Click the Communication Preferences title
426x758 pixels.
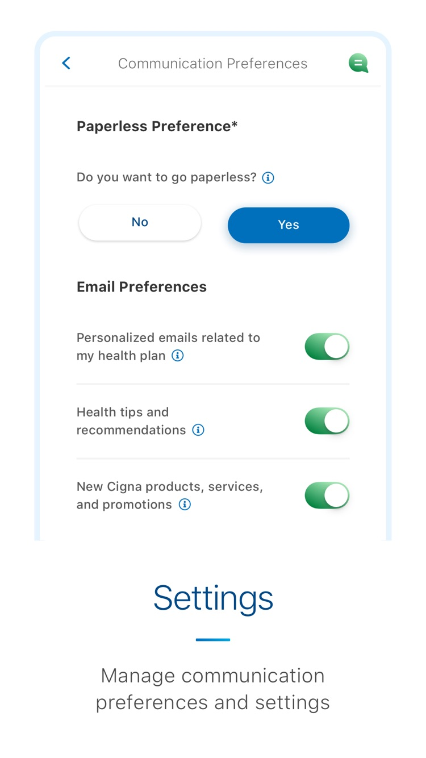pyautogui.click(x=212, y=63)
